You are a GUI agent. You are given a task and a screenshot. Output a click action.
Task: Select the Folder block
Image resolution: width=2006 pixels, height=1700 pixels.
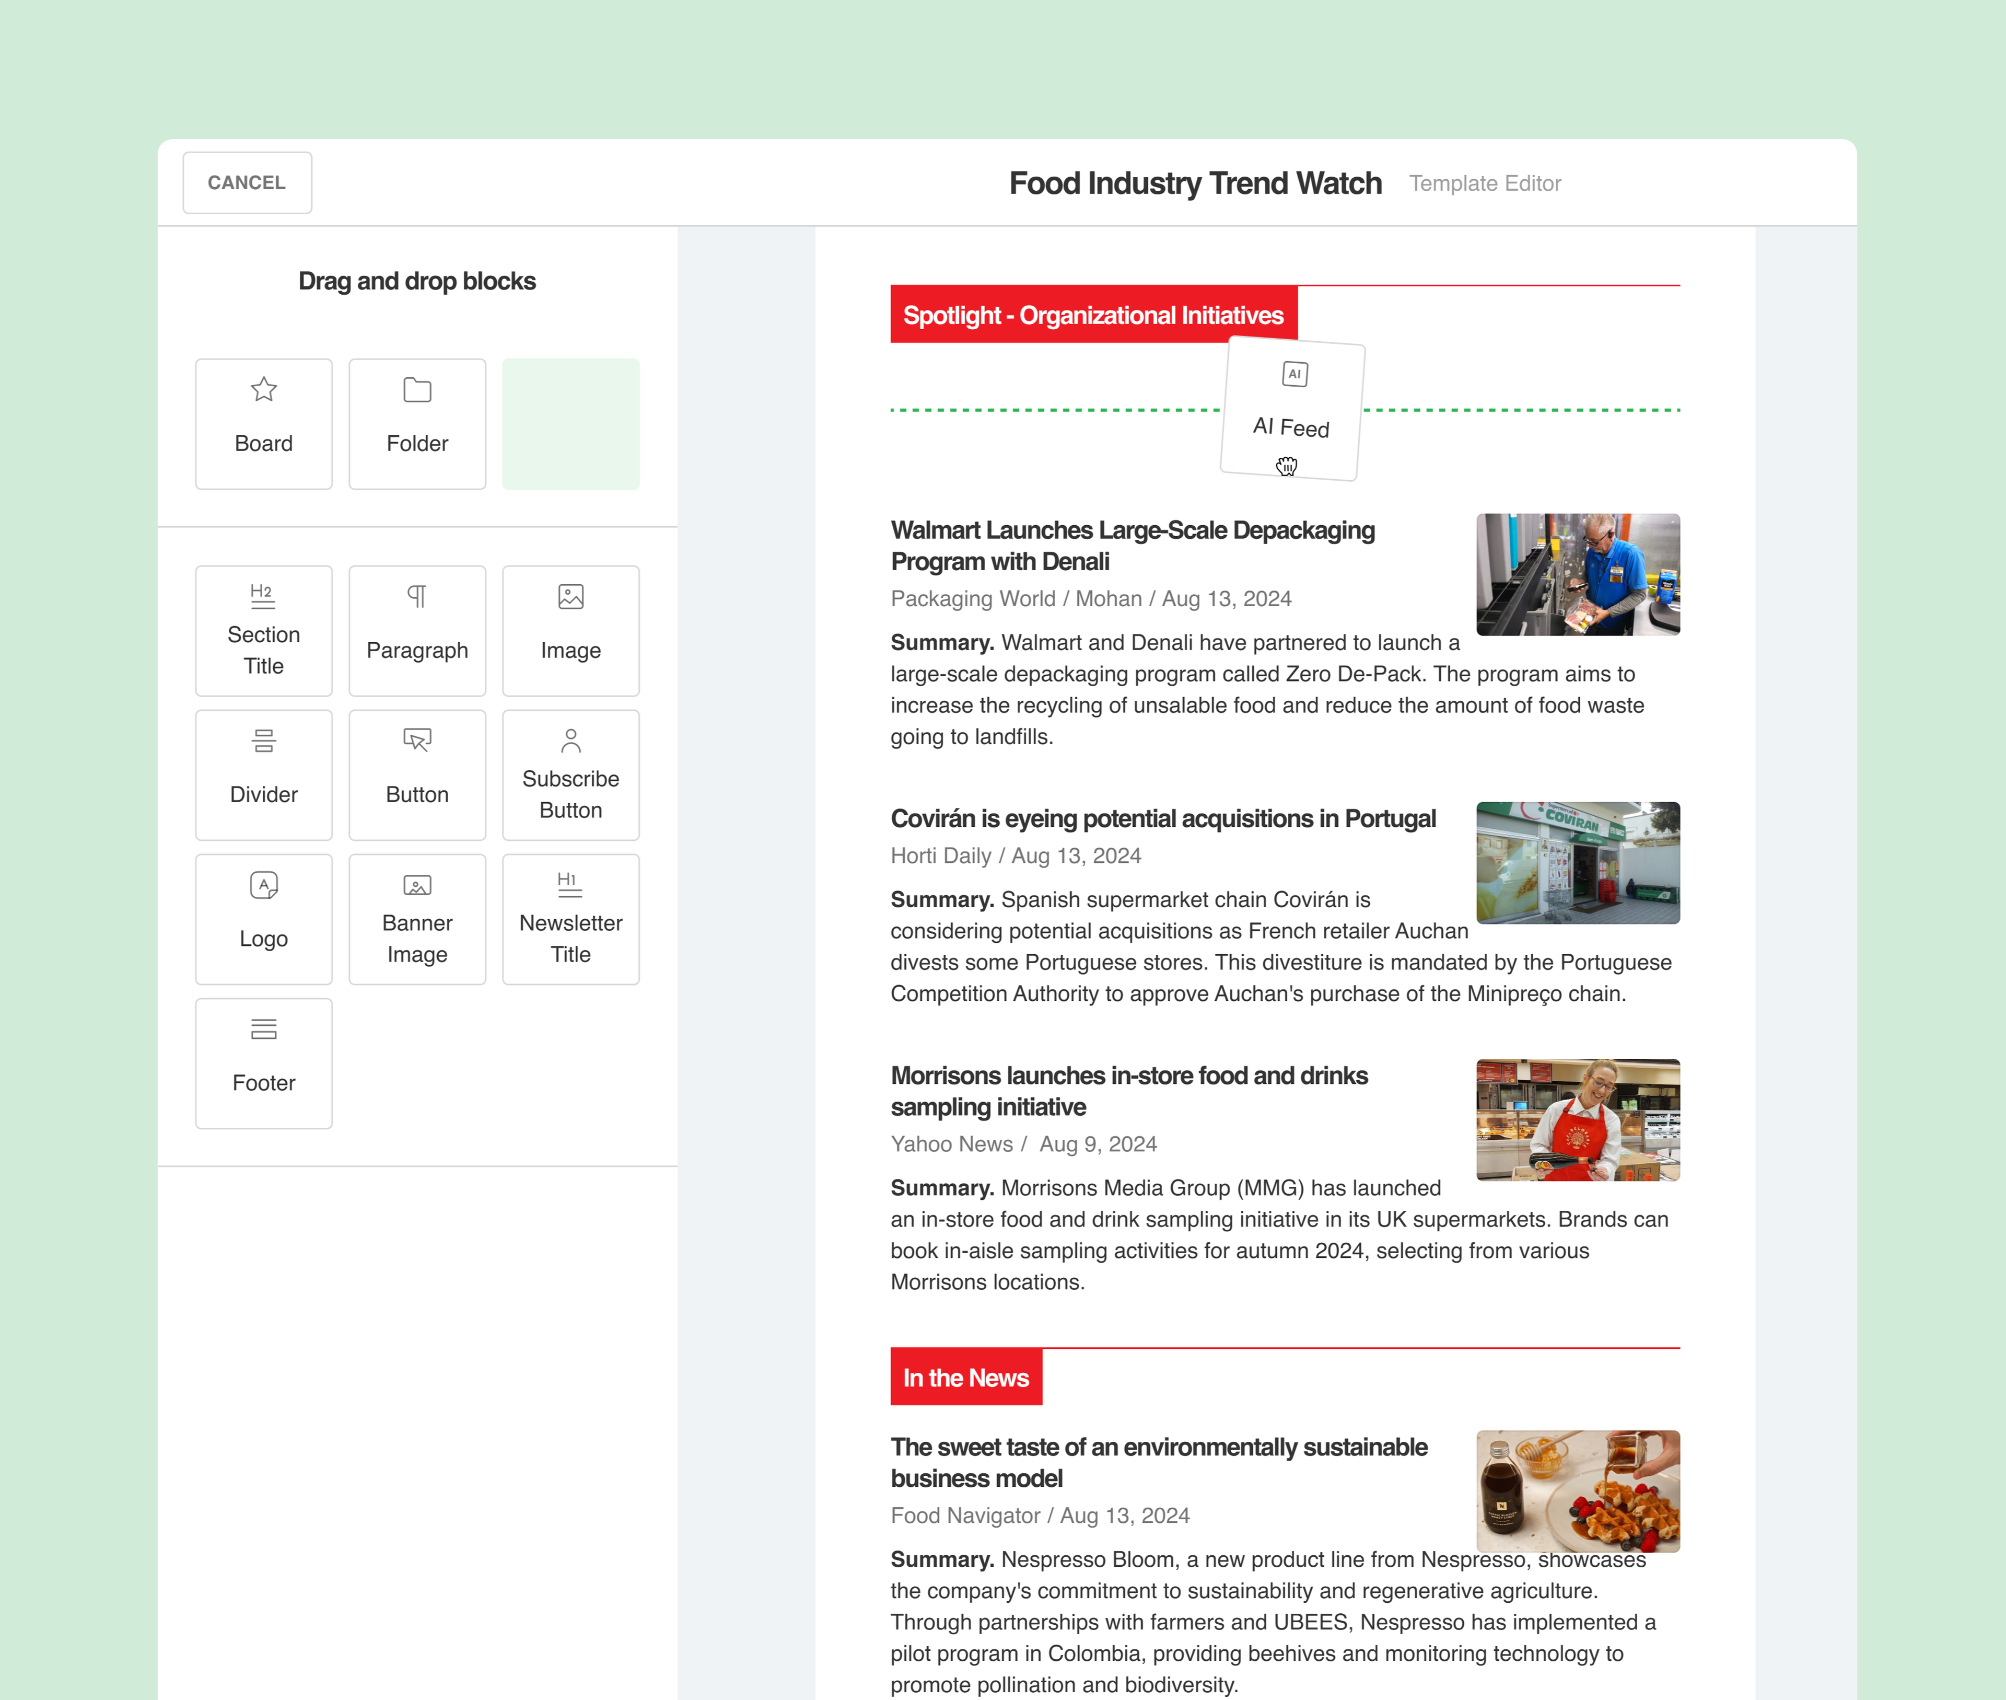[417, 424]
